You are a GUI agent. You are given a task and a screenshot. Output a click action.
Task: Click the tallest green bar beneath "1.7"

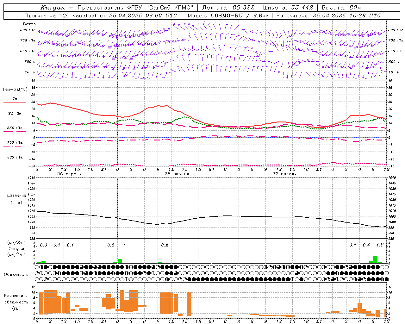(x=375, y=259)
